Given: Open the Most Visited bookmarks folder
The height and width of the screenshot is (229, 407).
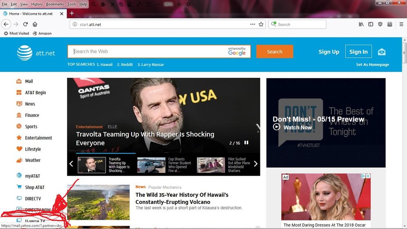Looking at the screenshot, I should (16, 33).
